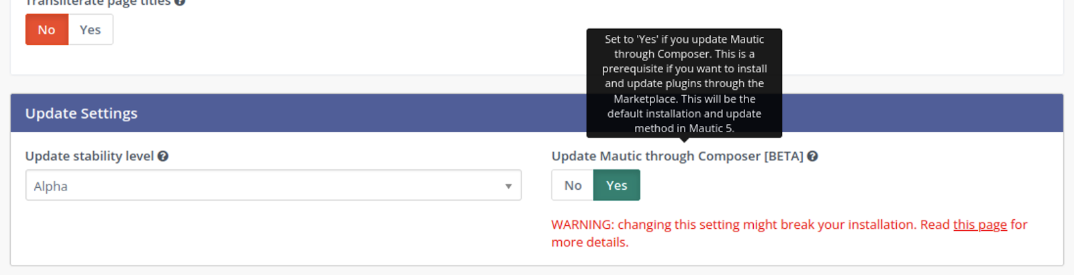Click the Update Mautic through Composer [BETA] label
The height and width of the screenshot is (275, 1074).
(x=677, y=156)
